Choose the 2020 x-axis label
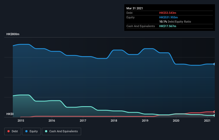The height and width of the screenshot is (140, 219). click(x=176, y=121)
